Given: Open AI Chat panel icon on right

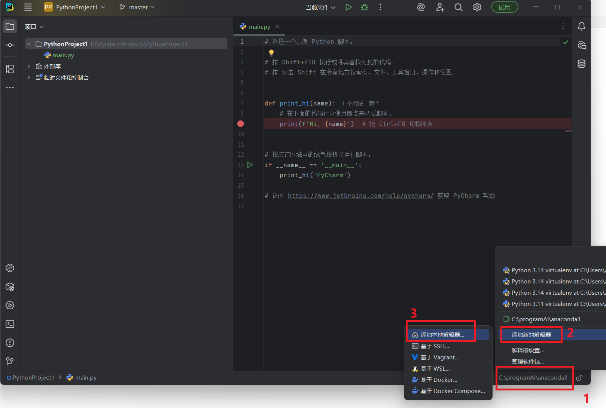Looking at the screenshot, I should pyautogui.click(x=581, y=45).
